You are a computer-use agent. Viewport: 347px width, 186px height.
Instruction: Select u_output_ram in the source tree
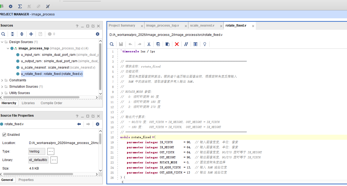(x=57, y=61)
